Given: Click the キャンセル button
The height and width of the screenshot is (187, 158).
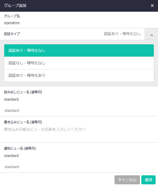Looking at the screenshot, I should pyautogui.click(x=127, y=180).
